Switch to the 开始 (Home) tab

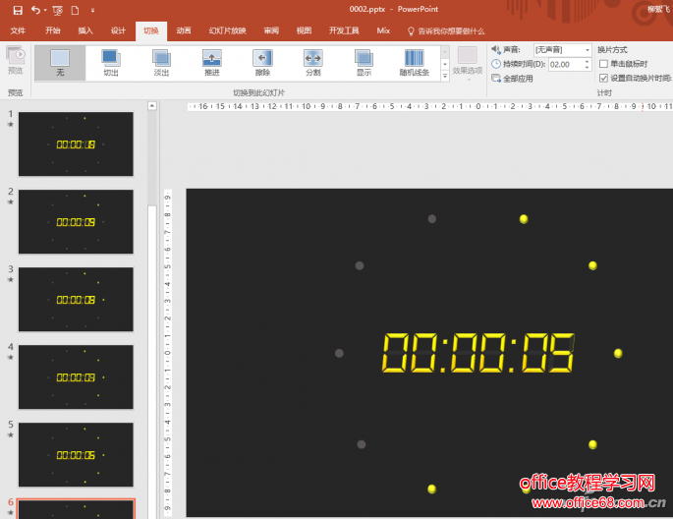point(53,30)
